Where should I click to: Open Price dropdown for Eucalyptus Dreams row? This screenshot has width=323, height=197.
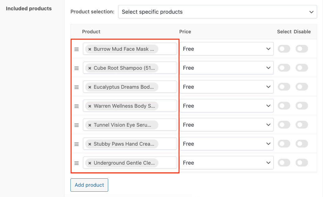tap(226, 87)
